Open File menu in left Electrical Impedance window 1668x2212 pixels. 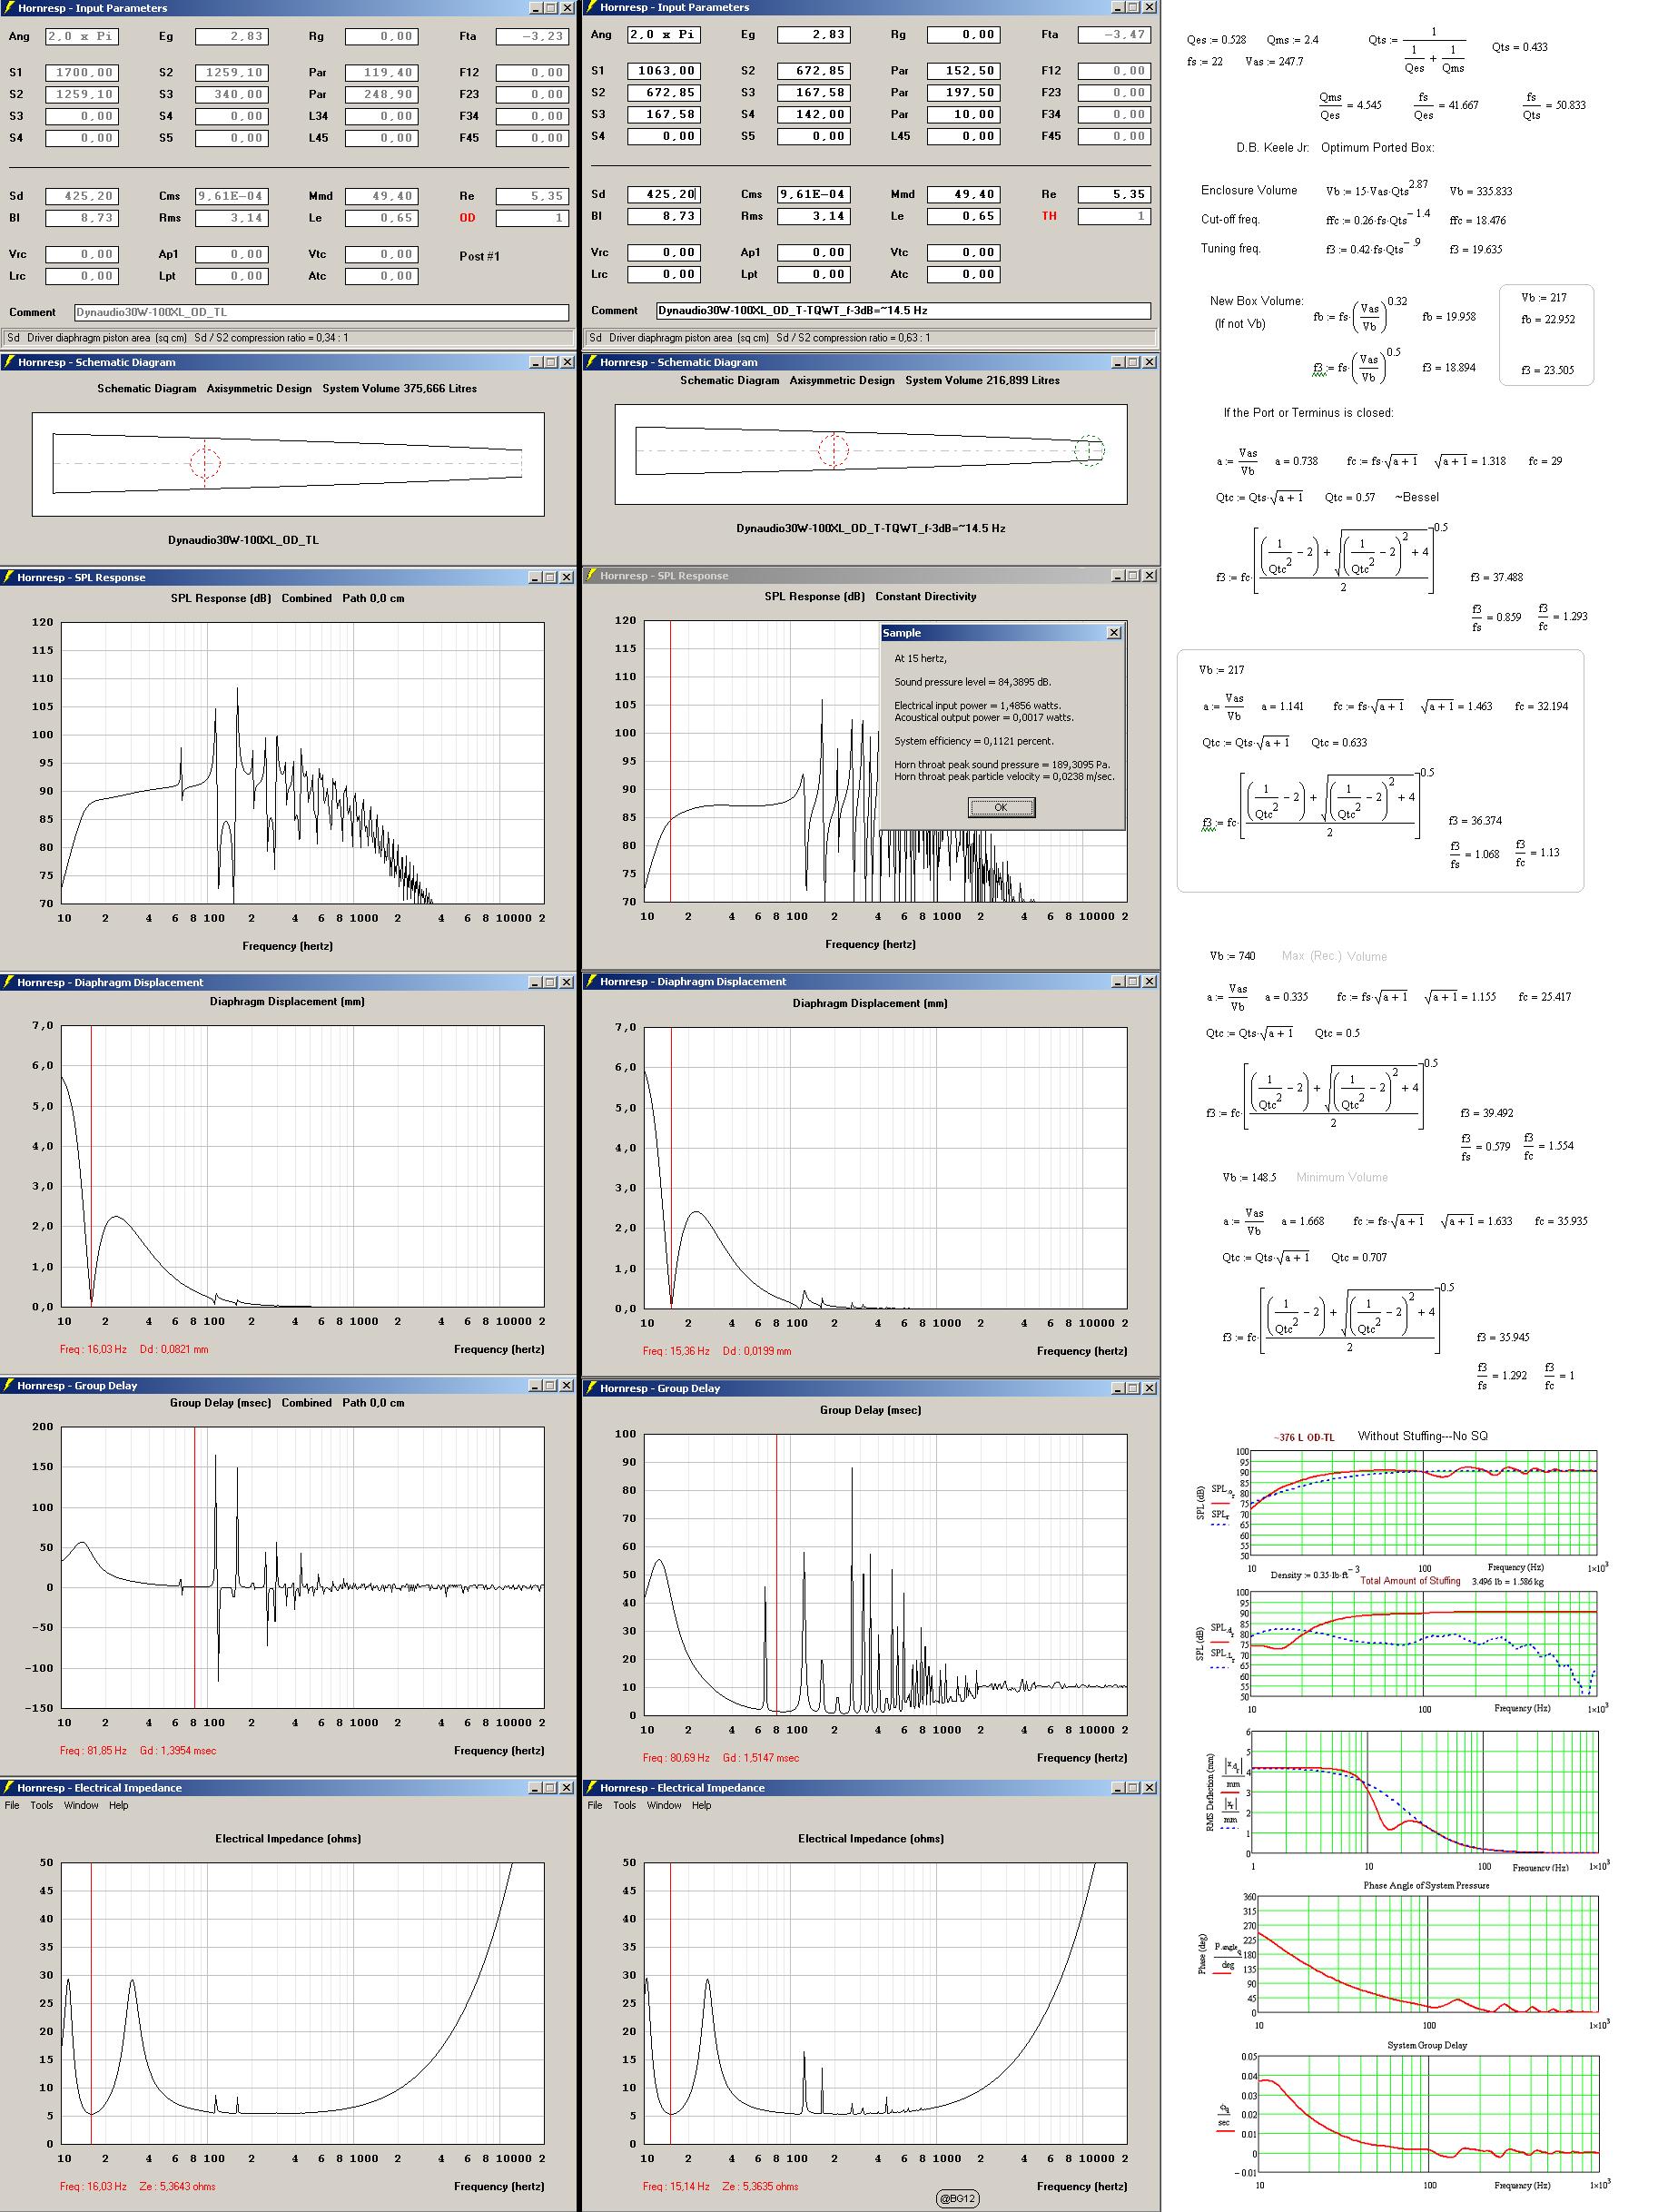tap(12, 1805)
